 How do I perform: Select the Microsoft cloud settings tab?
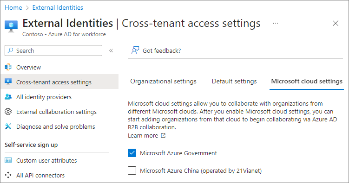(307, 82)
